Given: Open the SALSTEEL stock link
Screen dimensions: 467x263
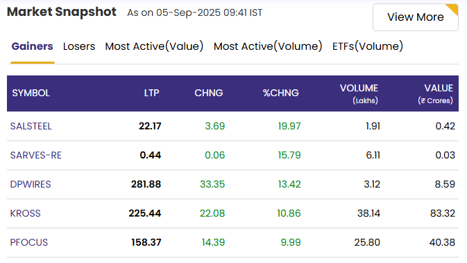Looking at the screenshot, I should (31, 126).
